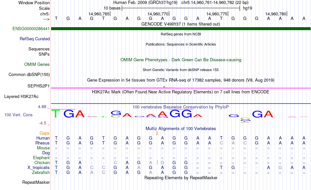Click the large green T conservation logo
The image size is (311, 190).
pyautogui.click(x=56, y=114)
